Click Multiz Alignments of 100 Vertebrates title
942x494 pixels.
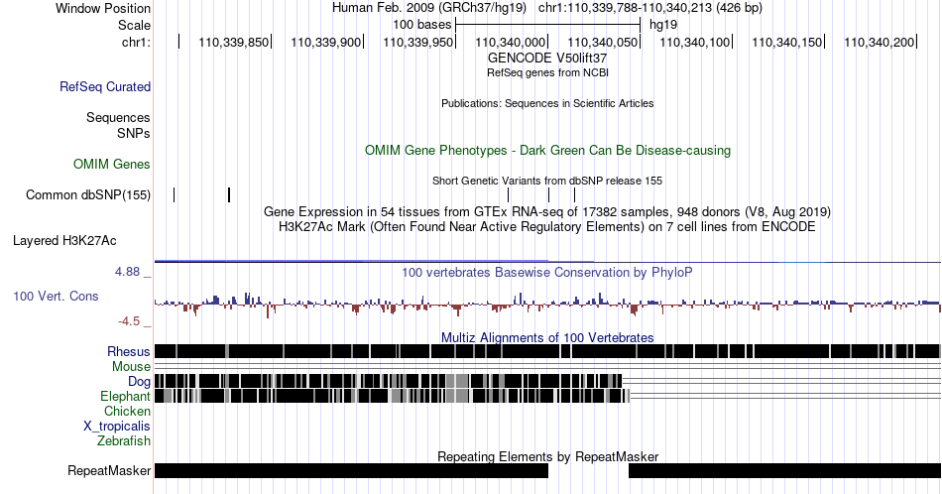coord(547,337)
